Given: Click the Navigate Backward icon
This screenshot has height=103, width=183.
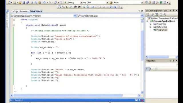Looking at the screenshot, I should pyautogui.click(x=55, y=3).
